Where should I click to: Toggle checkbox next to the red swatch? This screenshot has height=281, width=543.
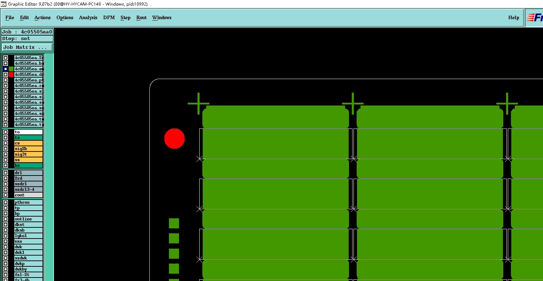click(x=6, y=75)
